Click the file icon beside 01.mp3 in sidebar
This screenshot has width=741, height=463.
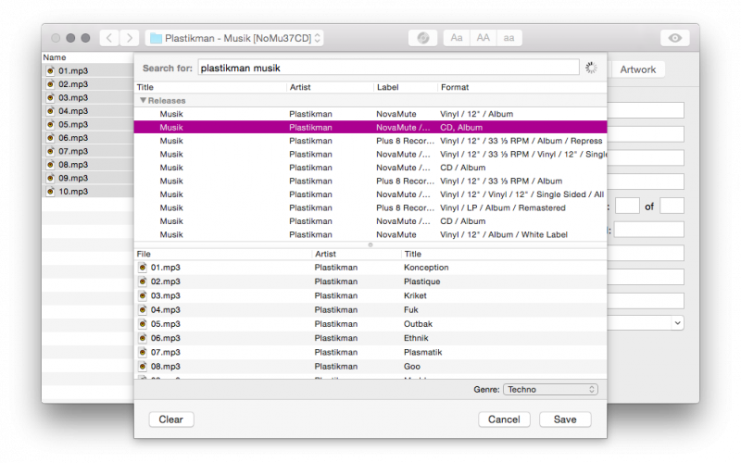50,70
